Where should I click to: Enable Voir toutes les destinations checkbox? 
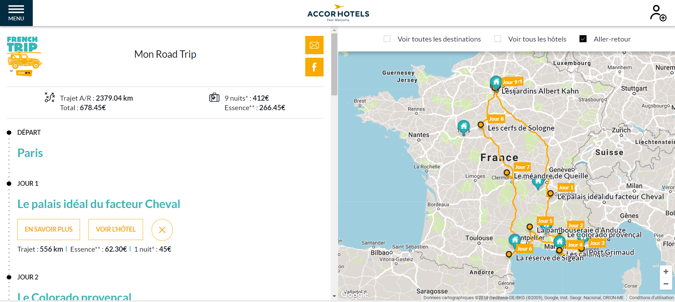pos(387,39)
